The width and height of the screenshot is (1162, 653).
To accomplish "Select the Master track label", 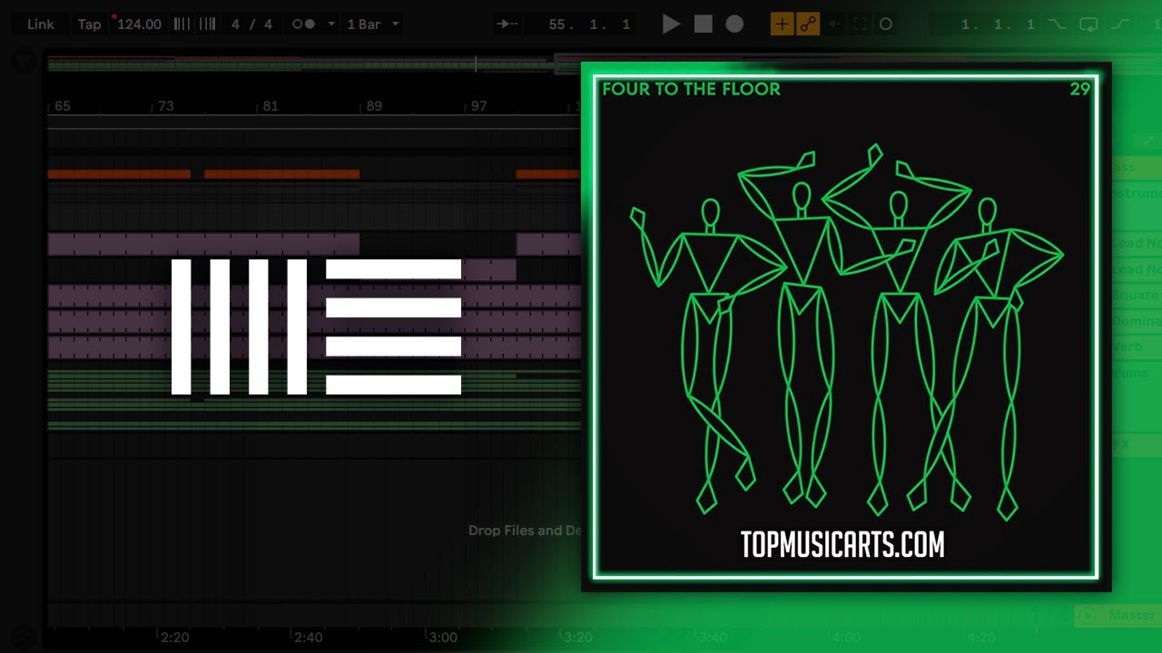I will click(1131, 615).
